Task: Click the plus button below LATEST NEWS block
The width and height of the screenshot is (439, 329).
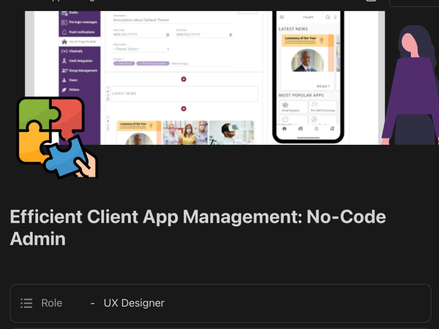Action: (184, 108)
